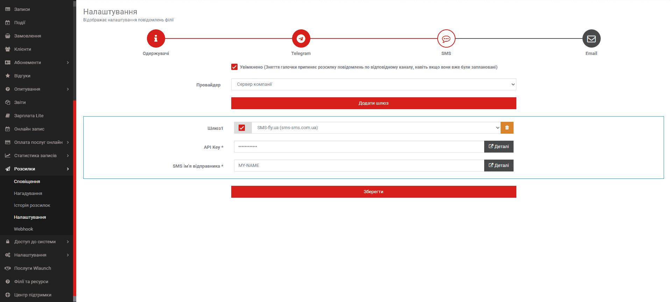Image resolution: width=671 pixels, height=302 pixels.
Task: Open the SMS-fly.ua gateway dropdown
Action: (x=376, y=128)
